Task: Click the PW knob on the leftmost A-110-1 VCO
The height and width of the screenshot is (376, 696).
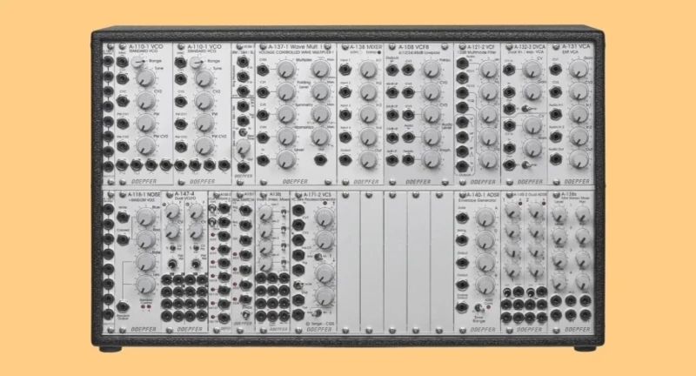Action: click(x=145, y=123)
